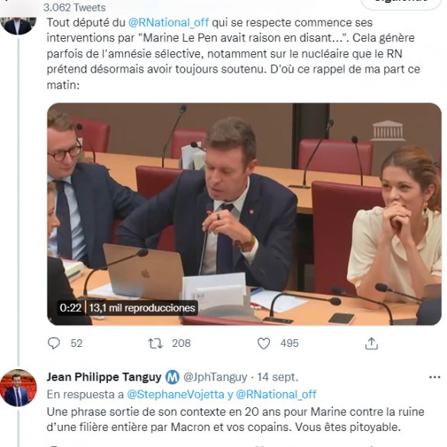Image resolution: width=447 pixels, height=447 pixels.
Task: Follow the @RNational_off link in the reply header
Action: coord(277,394)
